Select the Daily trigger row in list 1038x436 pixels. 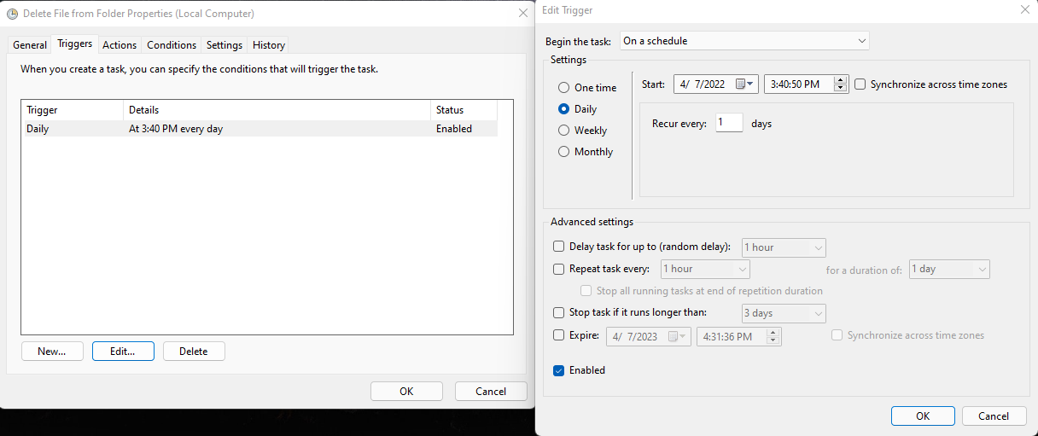pos(259,129)
